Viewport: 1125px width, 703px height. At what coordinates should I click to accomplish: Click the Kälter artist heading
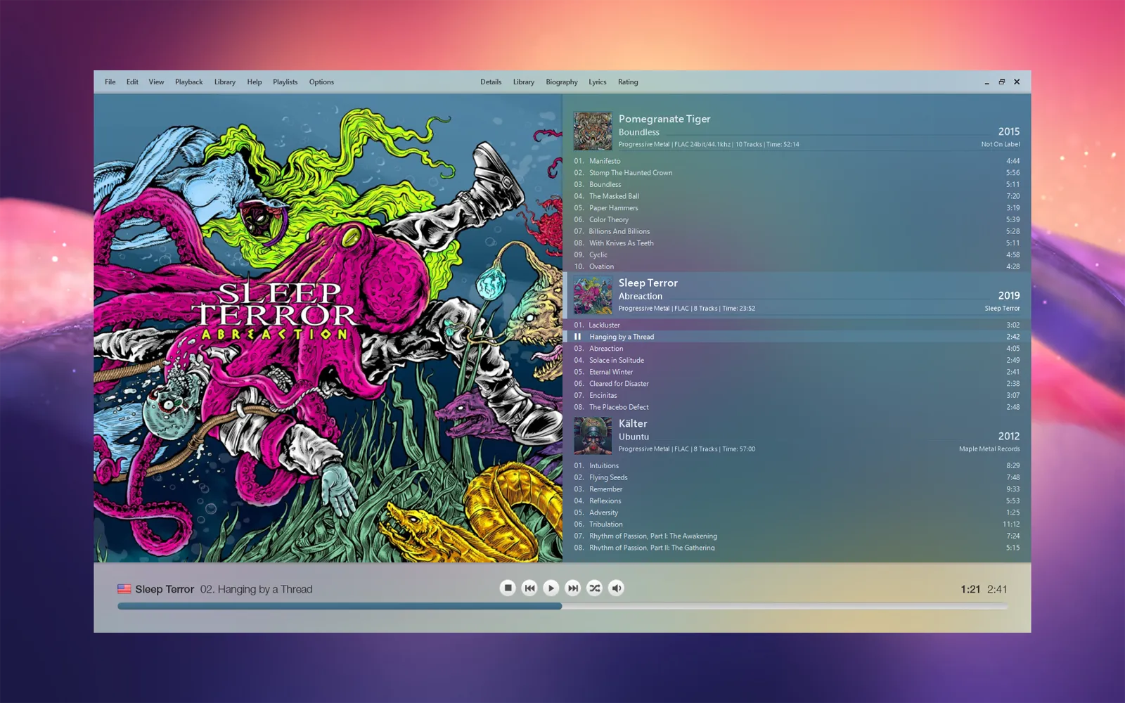pos(633,423)
